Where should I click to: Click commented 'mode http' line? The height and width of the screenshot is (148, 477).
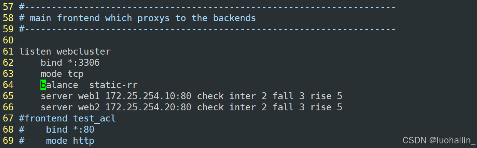tap(57, 141)
